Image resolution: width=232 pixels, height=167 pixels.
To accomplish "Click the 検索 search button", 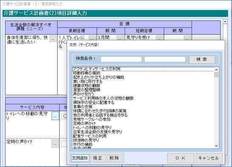I will [202, 60].
